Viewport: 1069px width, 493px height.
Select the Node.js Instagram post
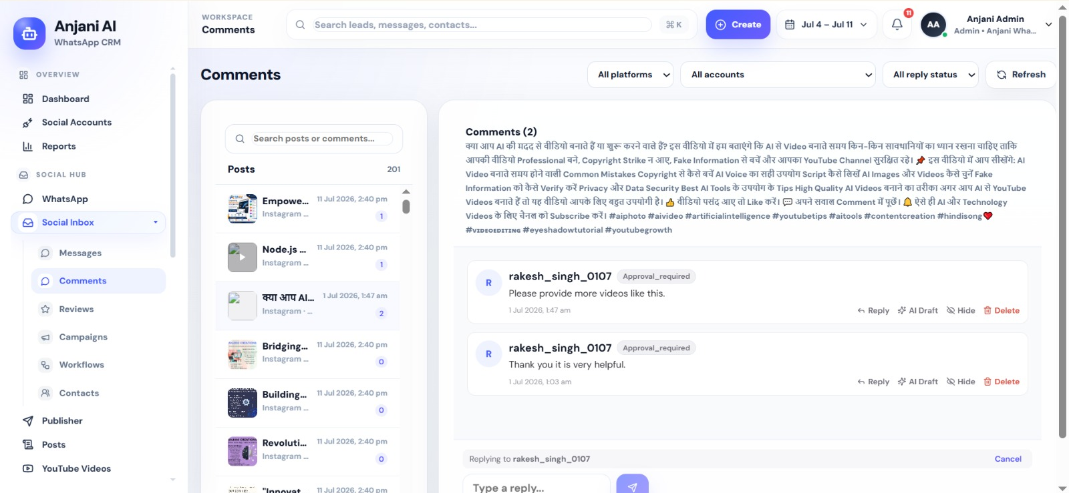point(307,257)
